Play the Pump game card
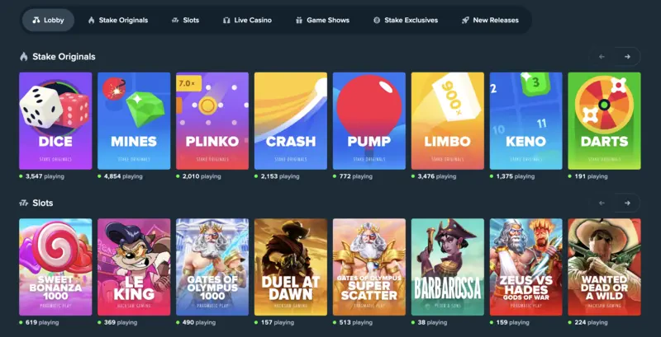661x337 pixels. 369,121
